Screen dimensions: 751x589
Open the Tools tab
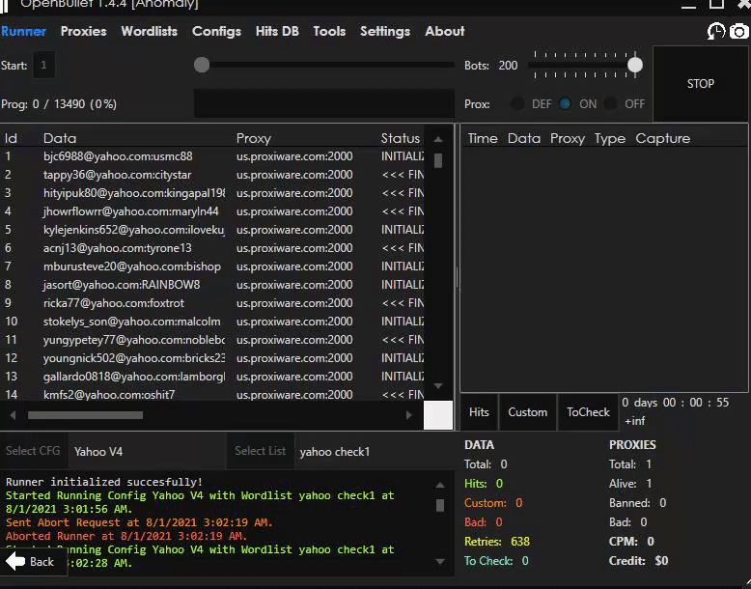[x=329, y=31]
